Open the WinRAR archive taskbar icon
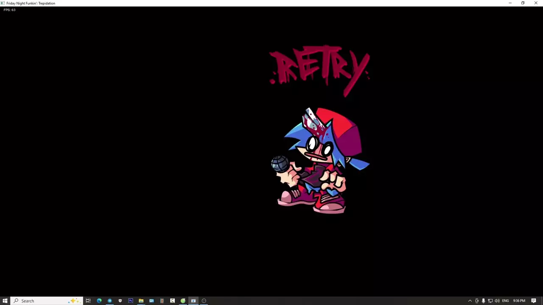 pos(162,301)
